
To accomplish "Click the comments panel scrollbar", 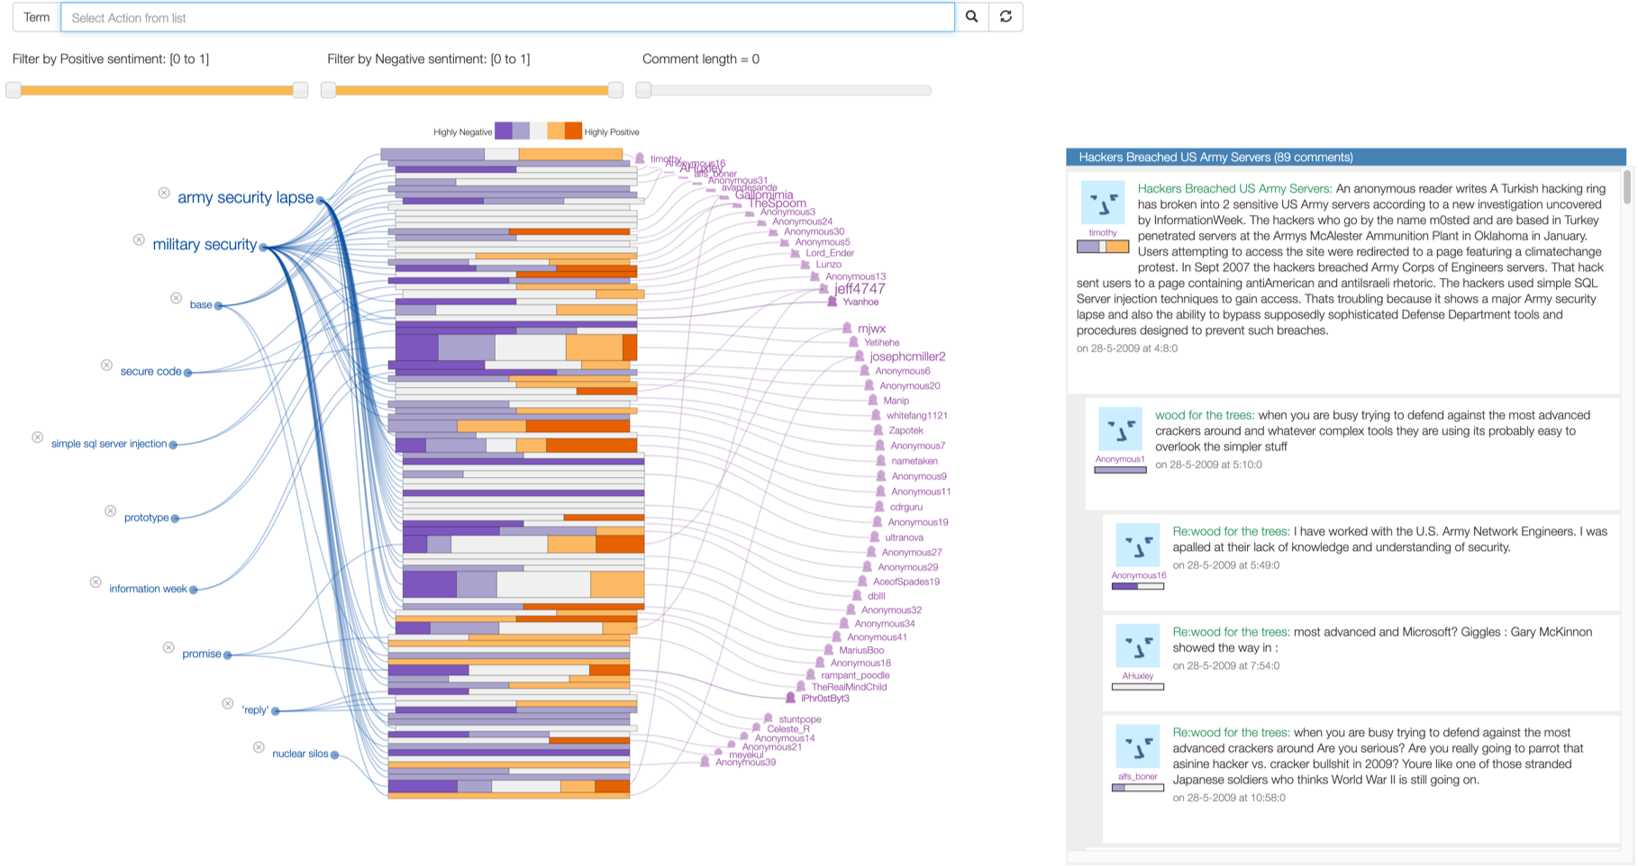I will (1626, 187).
